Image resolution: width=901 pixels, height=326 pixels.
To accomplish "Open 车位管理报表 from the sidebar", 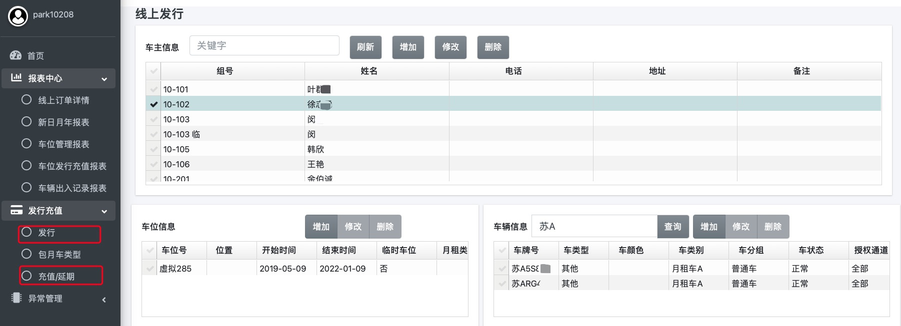I will tap(63, 144).
